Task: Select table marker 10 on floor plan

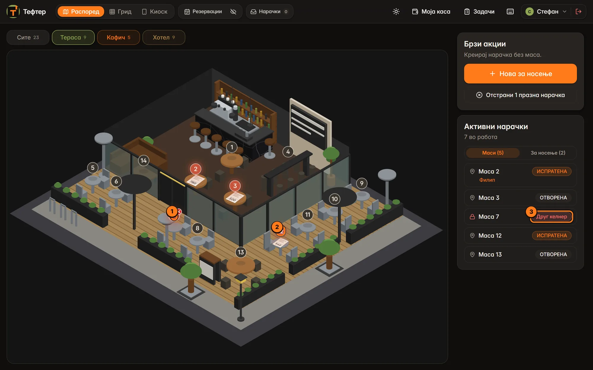Action: [x=335, y=199]
